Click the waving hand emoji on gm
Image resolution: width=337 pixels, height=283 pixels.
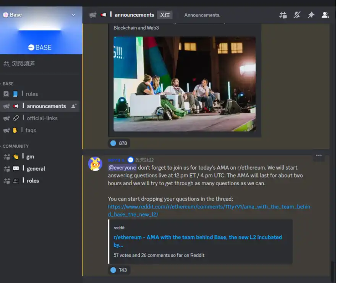16,157
